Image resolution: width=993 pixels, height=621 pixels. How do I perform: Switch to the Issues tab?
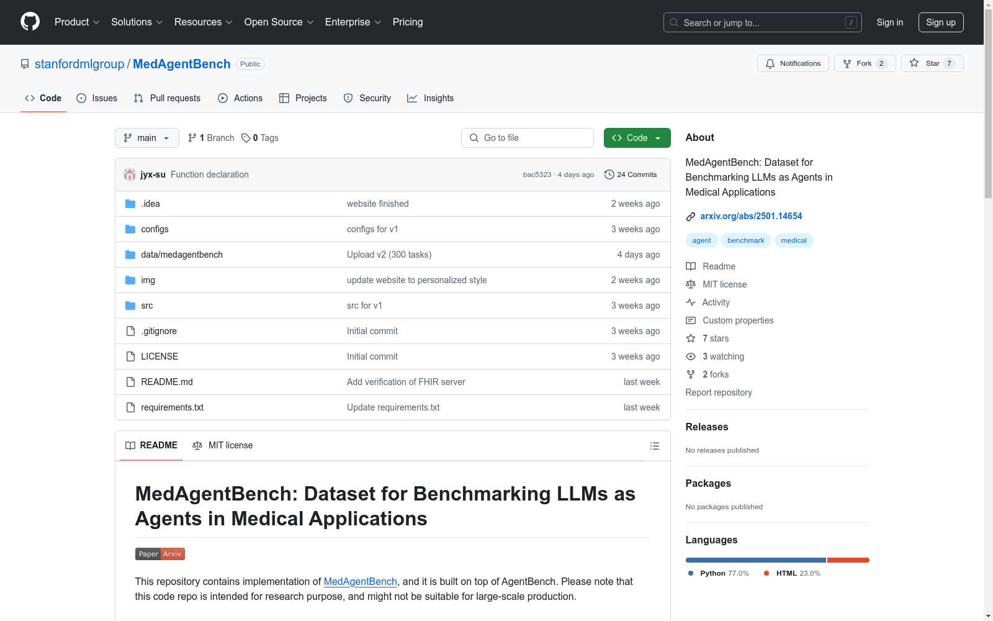(97, 98)
